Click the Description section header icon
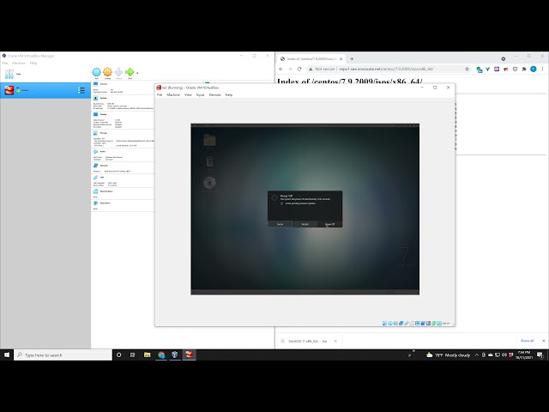The height and width of the screenshot is (412, 549). (95, 203)
